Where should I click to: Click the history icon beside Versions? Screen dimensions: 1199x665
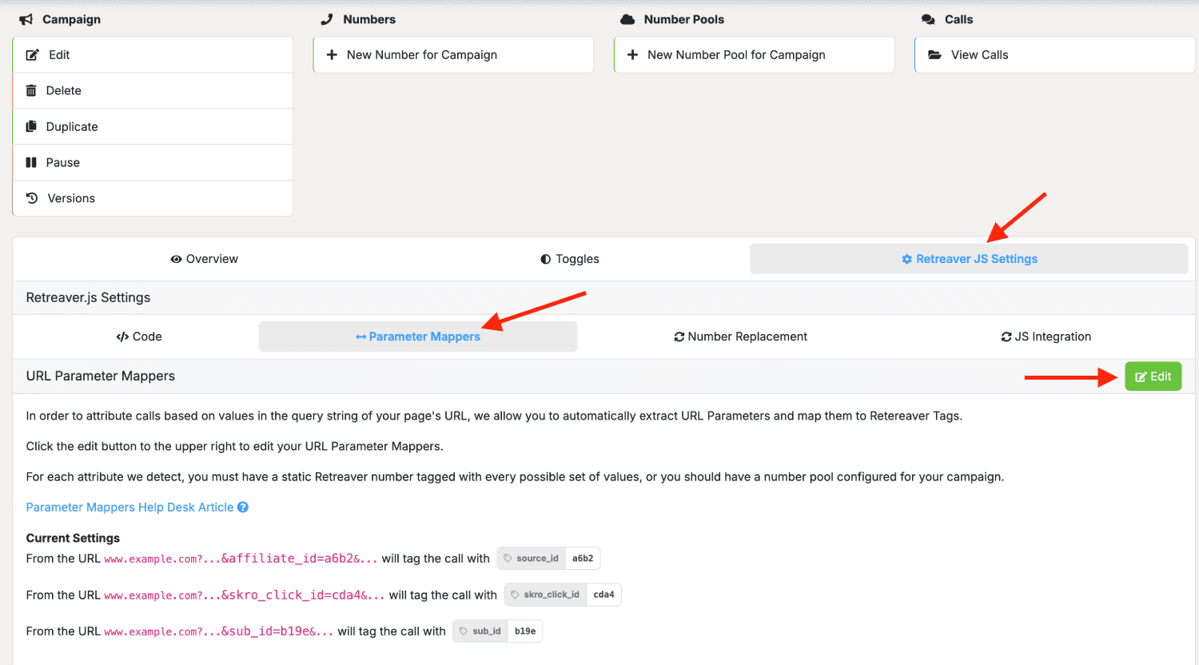32,198
